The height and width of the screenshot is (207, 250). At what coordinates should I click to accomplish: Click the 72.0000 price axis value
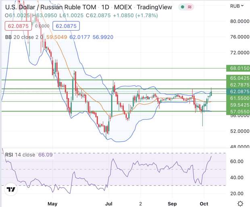(240, 52)
